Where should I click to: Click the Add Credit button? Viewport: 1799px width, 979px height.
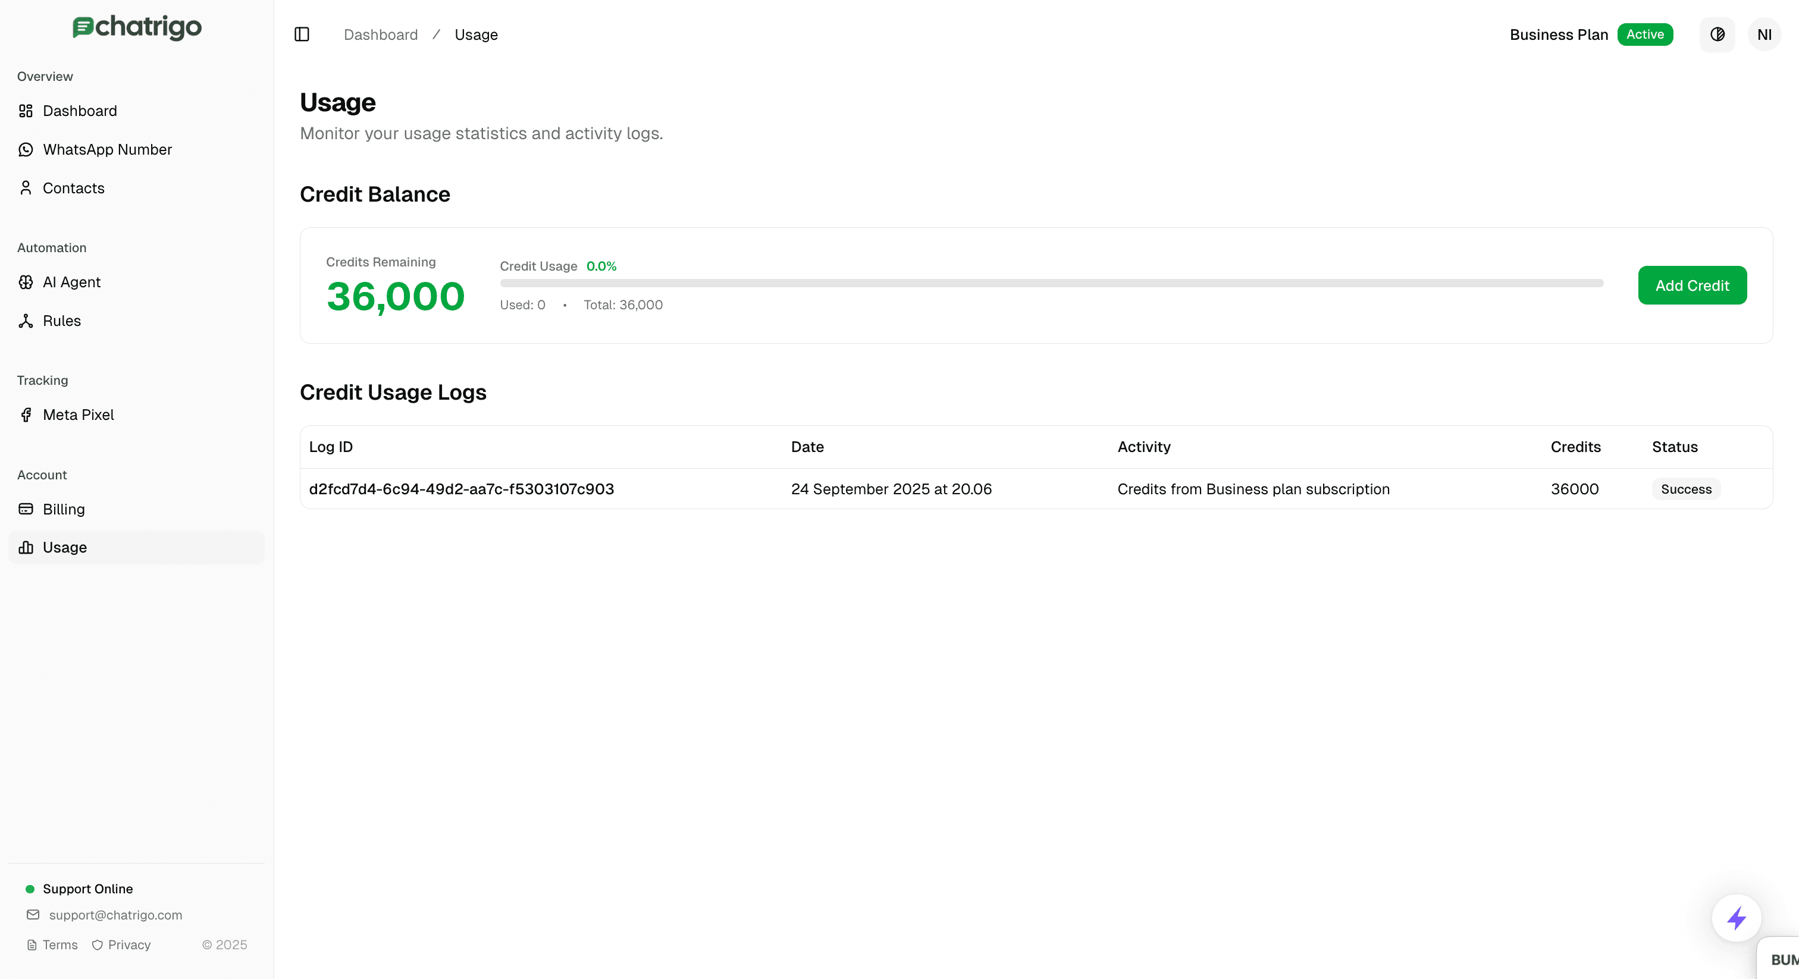[x=1691, y=285]
